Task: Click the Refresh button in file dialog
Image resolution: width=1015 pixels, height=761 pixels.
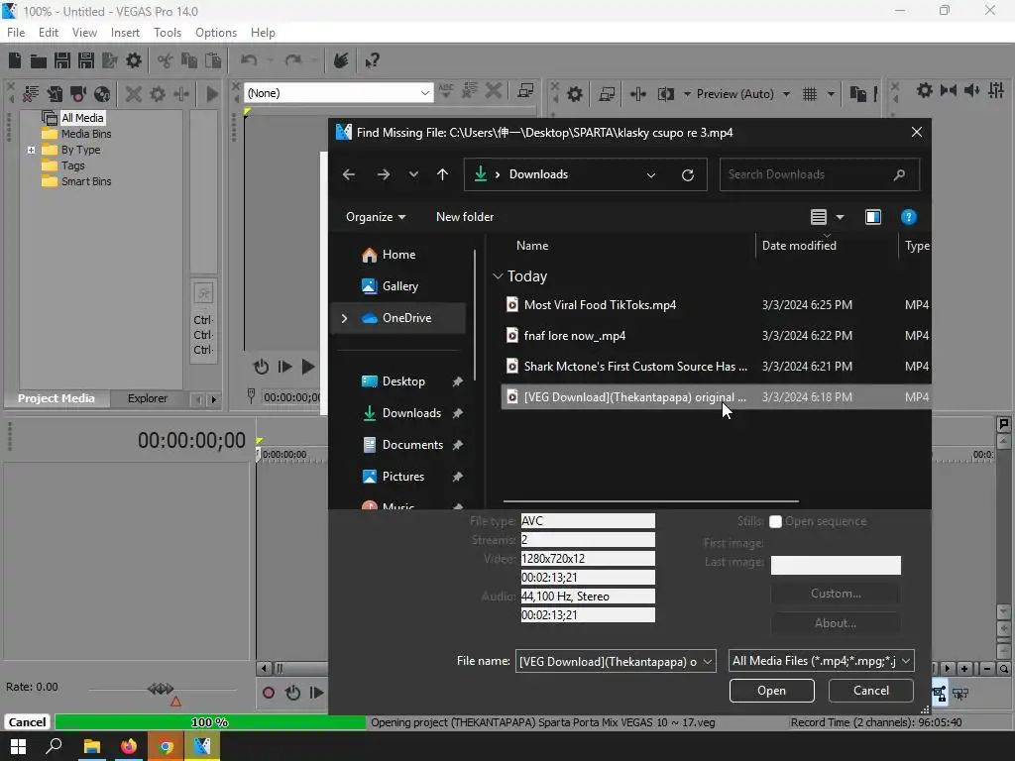Action: click(x=688, y=174)
